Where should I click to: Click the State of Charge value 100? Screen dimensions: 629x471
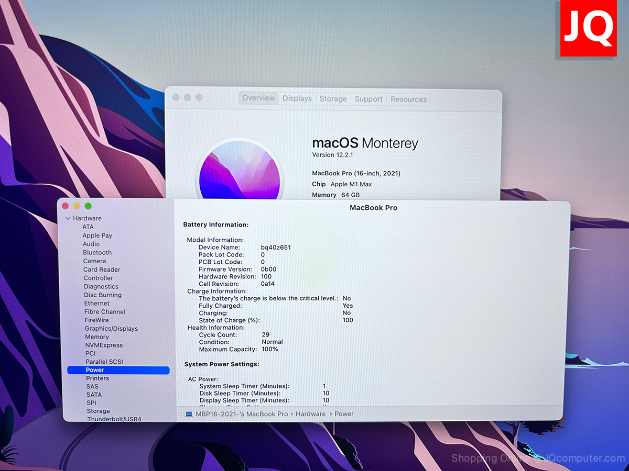(348, 320)
